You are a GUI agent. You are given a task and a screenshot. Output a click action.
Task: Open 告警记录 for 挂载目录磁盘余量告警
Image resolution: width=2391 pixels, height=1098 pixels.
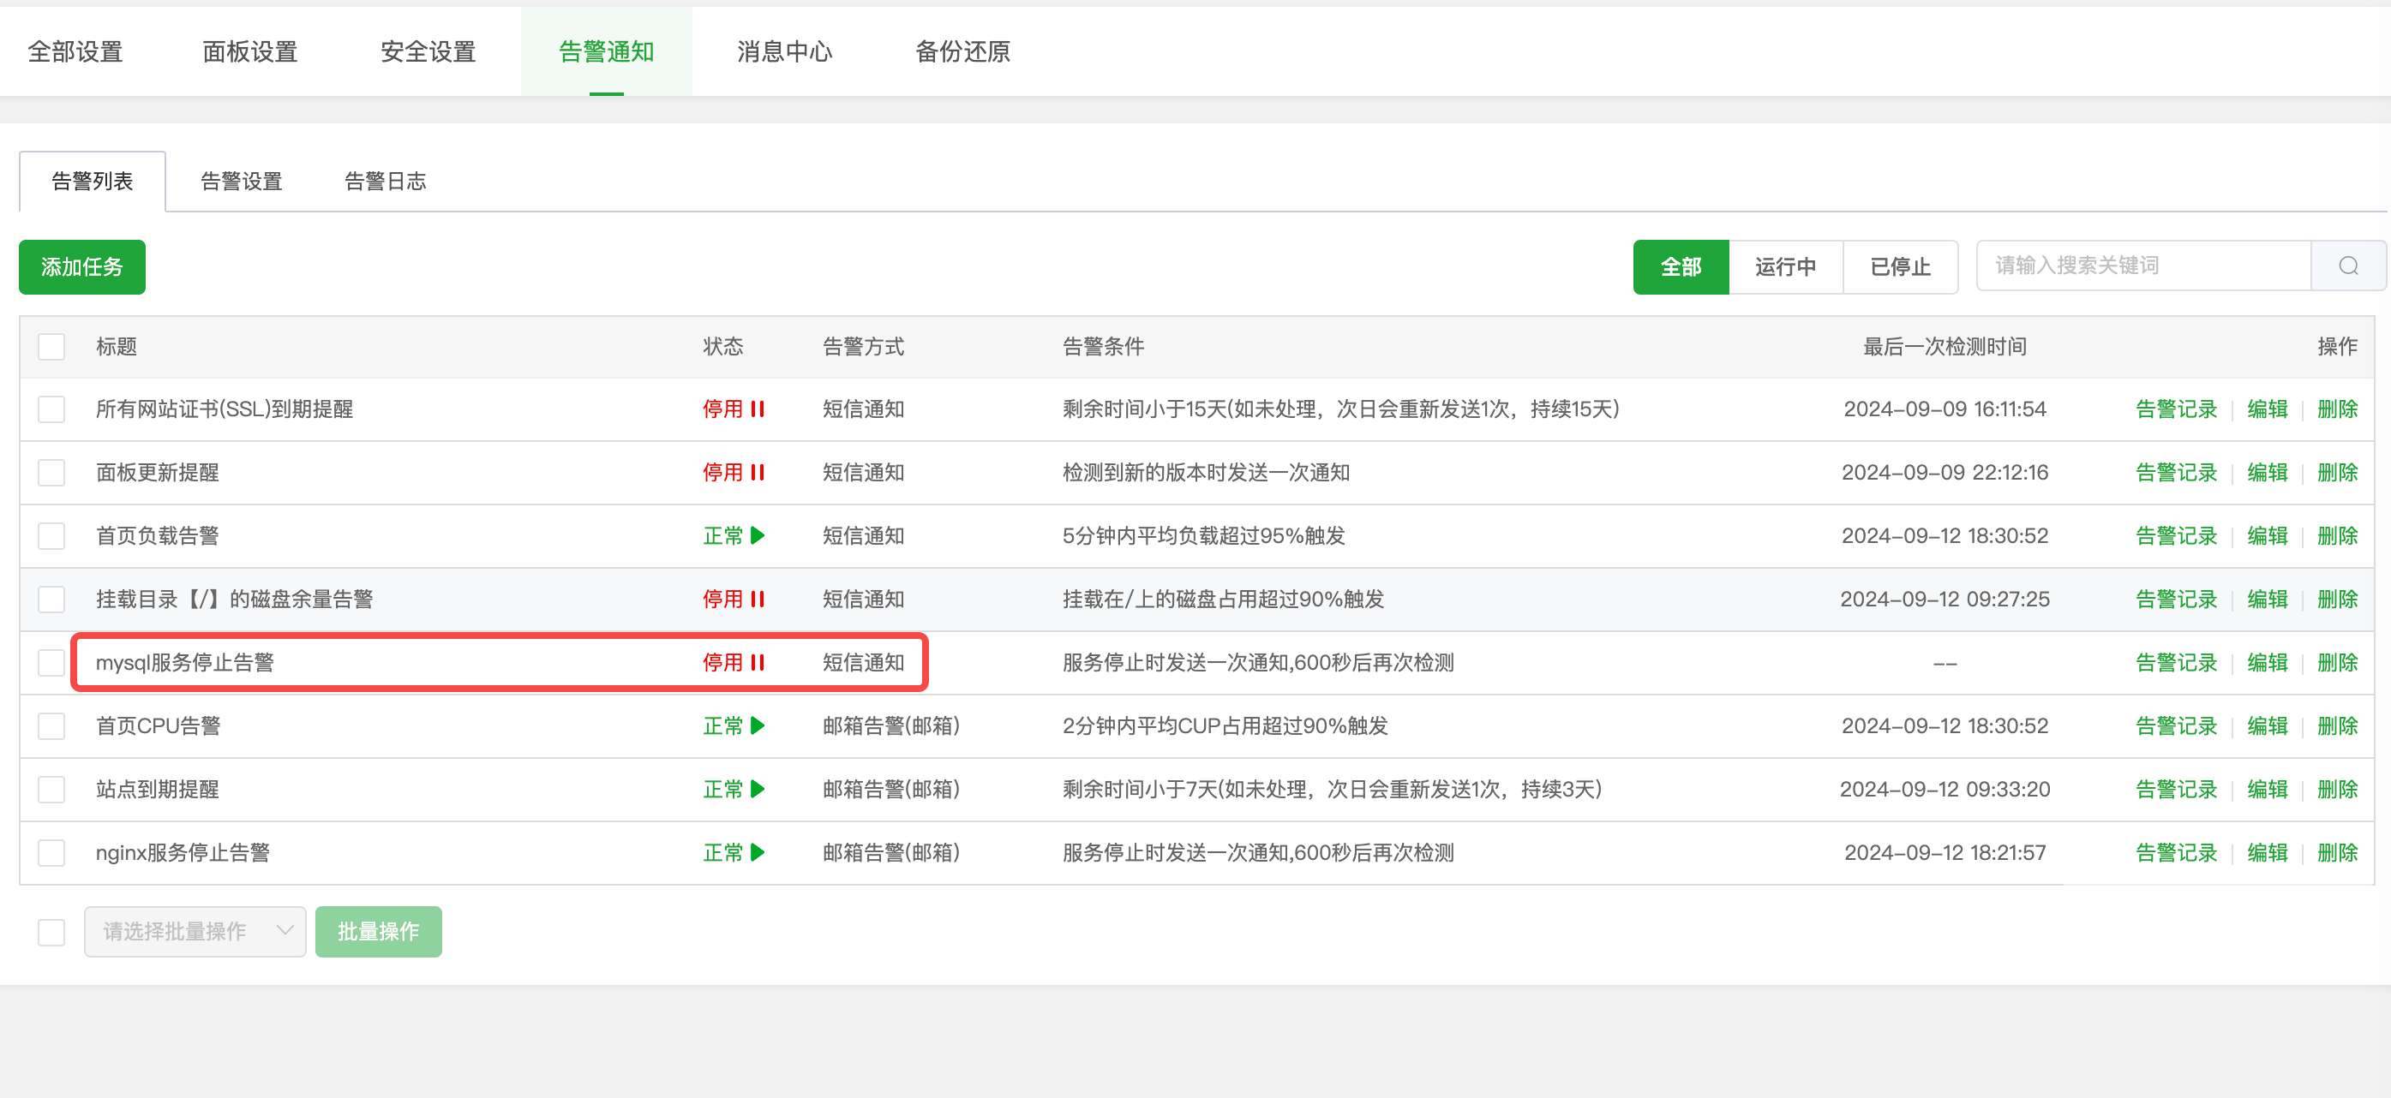click(2176, 599)
